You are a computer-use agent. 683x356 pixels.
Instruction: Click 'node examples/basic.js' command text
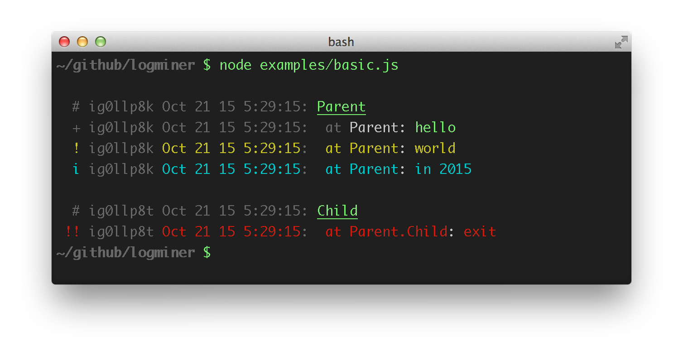(309, 65)
